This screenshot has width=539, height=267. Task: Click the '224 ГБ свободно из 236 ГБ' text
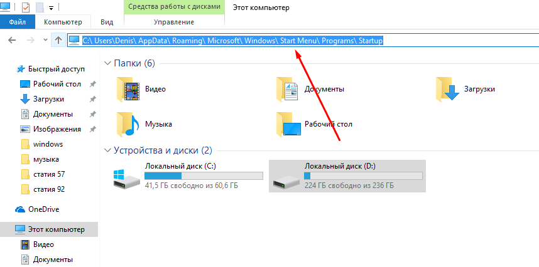349,186
